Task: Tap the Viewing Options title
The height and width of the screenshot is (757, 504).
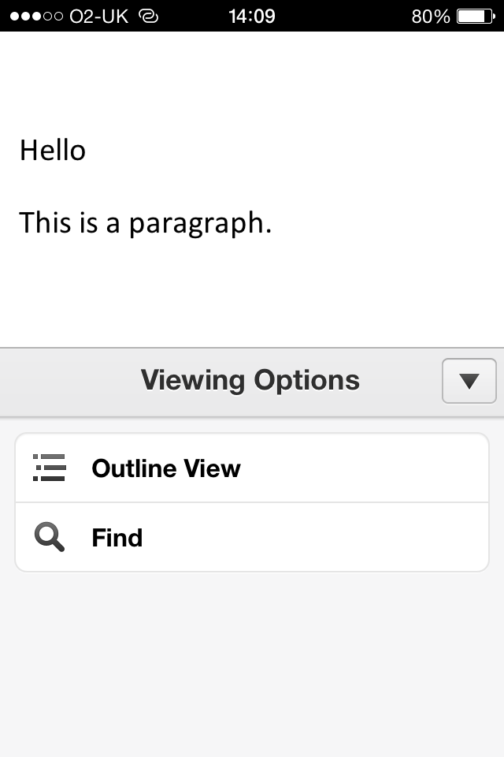Action: coord(250,380)
